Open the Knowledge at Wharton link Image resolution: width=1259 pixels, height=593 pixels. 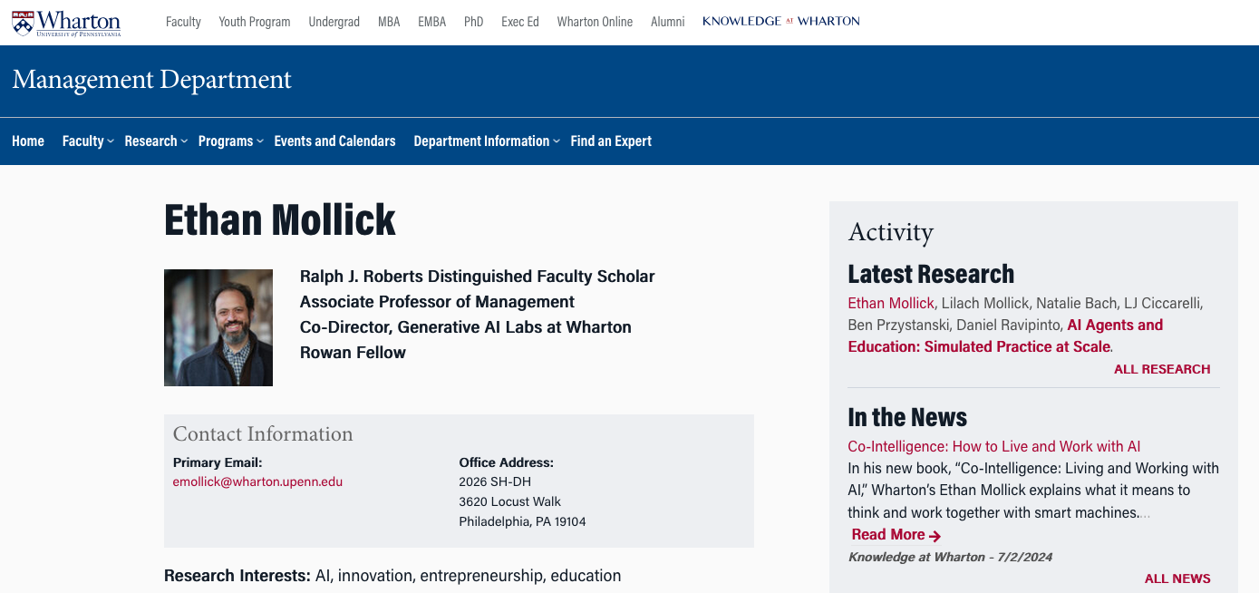pyautogui.click(x=780, y=21)
